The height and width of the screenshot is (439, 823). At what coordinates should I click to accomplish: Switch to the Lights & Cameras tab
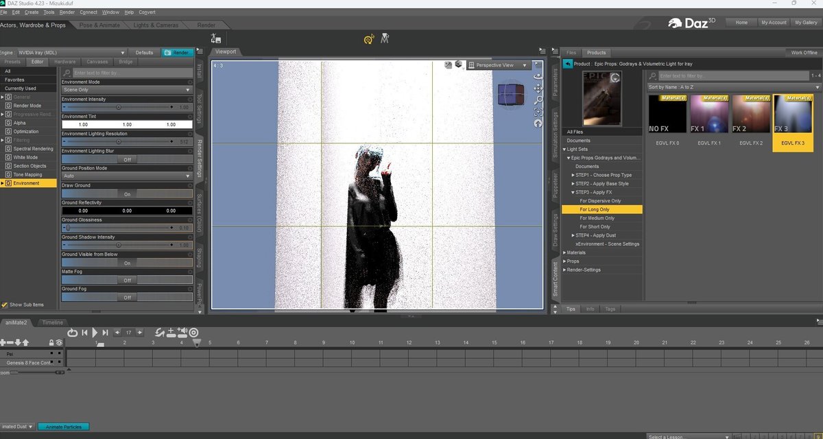156,25
